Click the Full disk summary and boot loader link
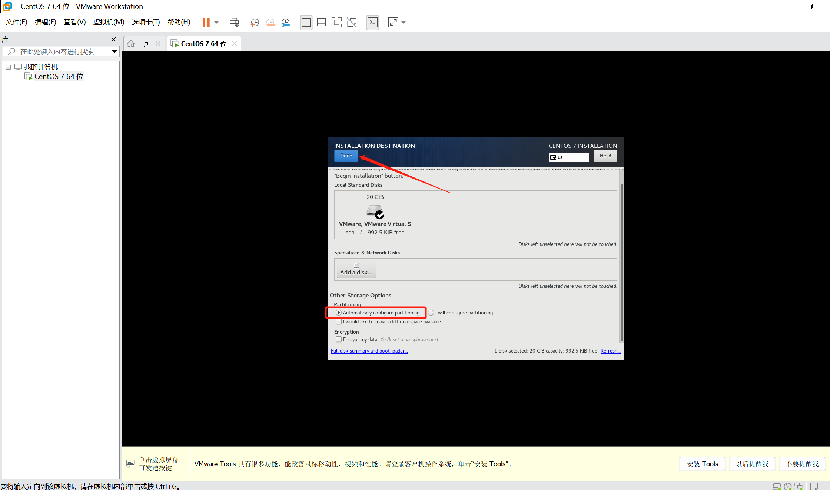The height and width of the screenshot is (490, 830). pos(369,351)
